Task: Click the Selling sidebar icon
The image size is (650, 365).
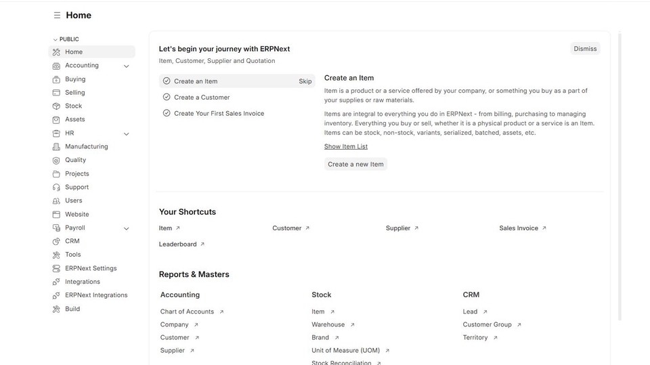Action: point(56,93)
